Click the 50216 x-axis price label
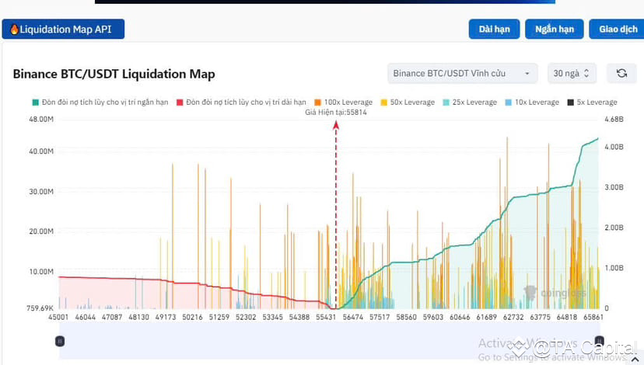644x365 pixels. [x=192, y=317]
